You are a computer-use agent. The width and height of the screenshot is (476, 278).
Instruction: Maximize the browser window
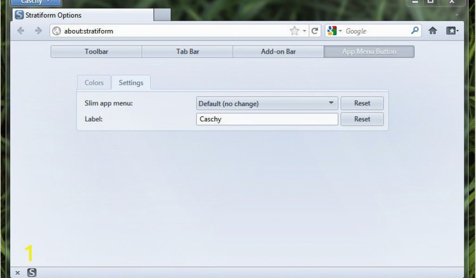coord(430,2)
